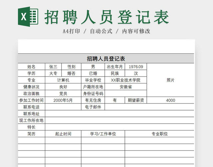Click the 已婚 marital status cell
The image size is (213, 167).
(x=93, y=73)
